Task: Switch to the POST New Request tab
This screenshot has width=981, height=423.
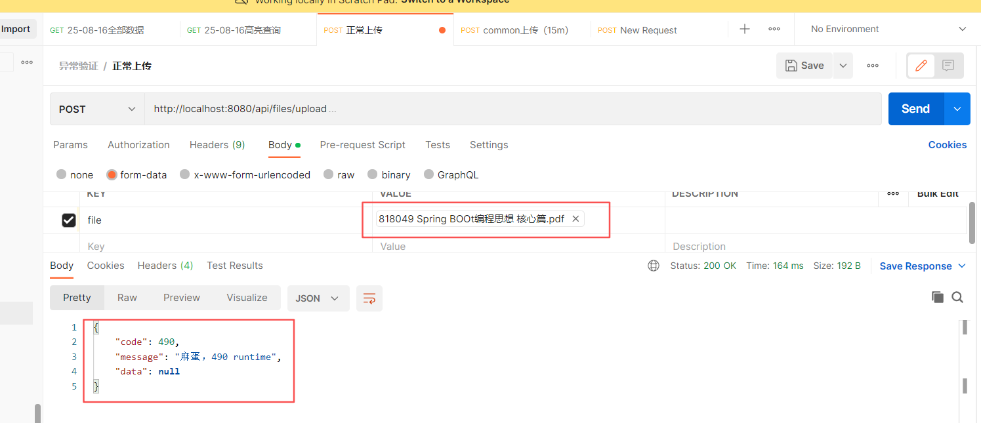Action: click(659, 30)
